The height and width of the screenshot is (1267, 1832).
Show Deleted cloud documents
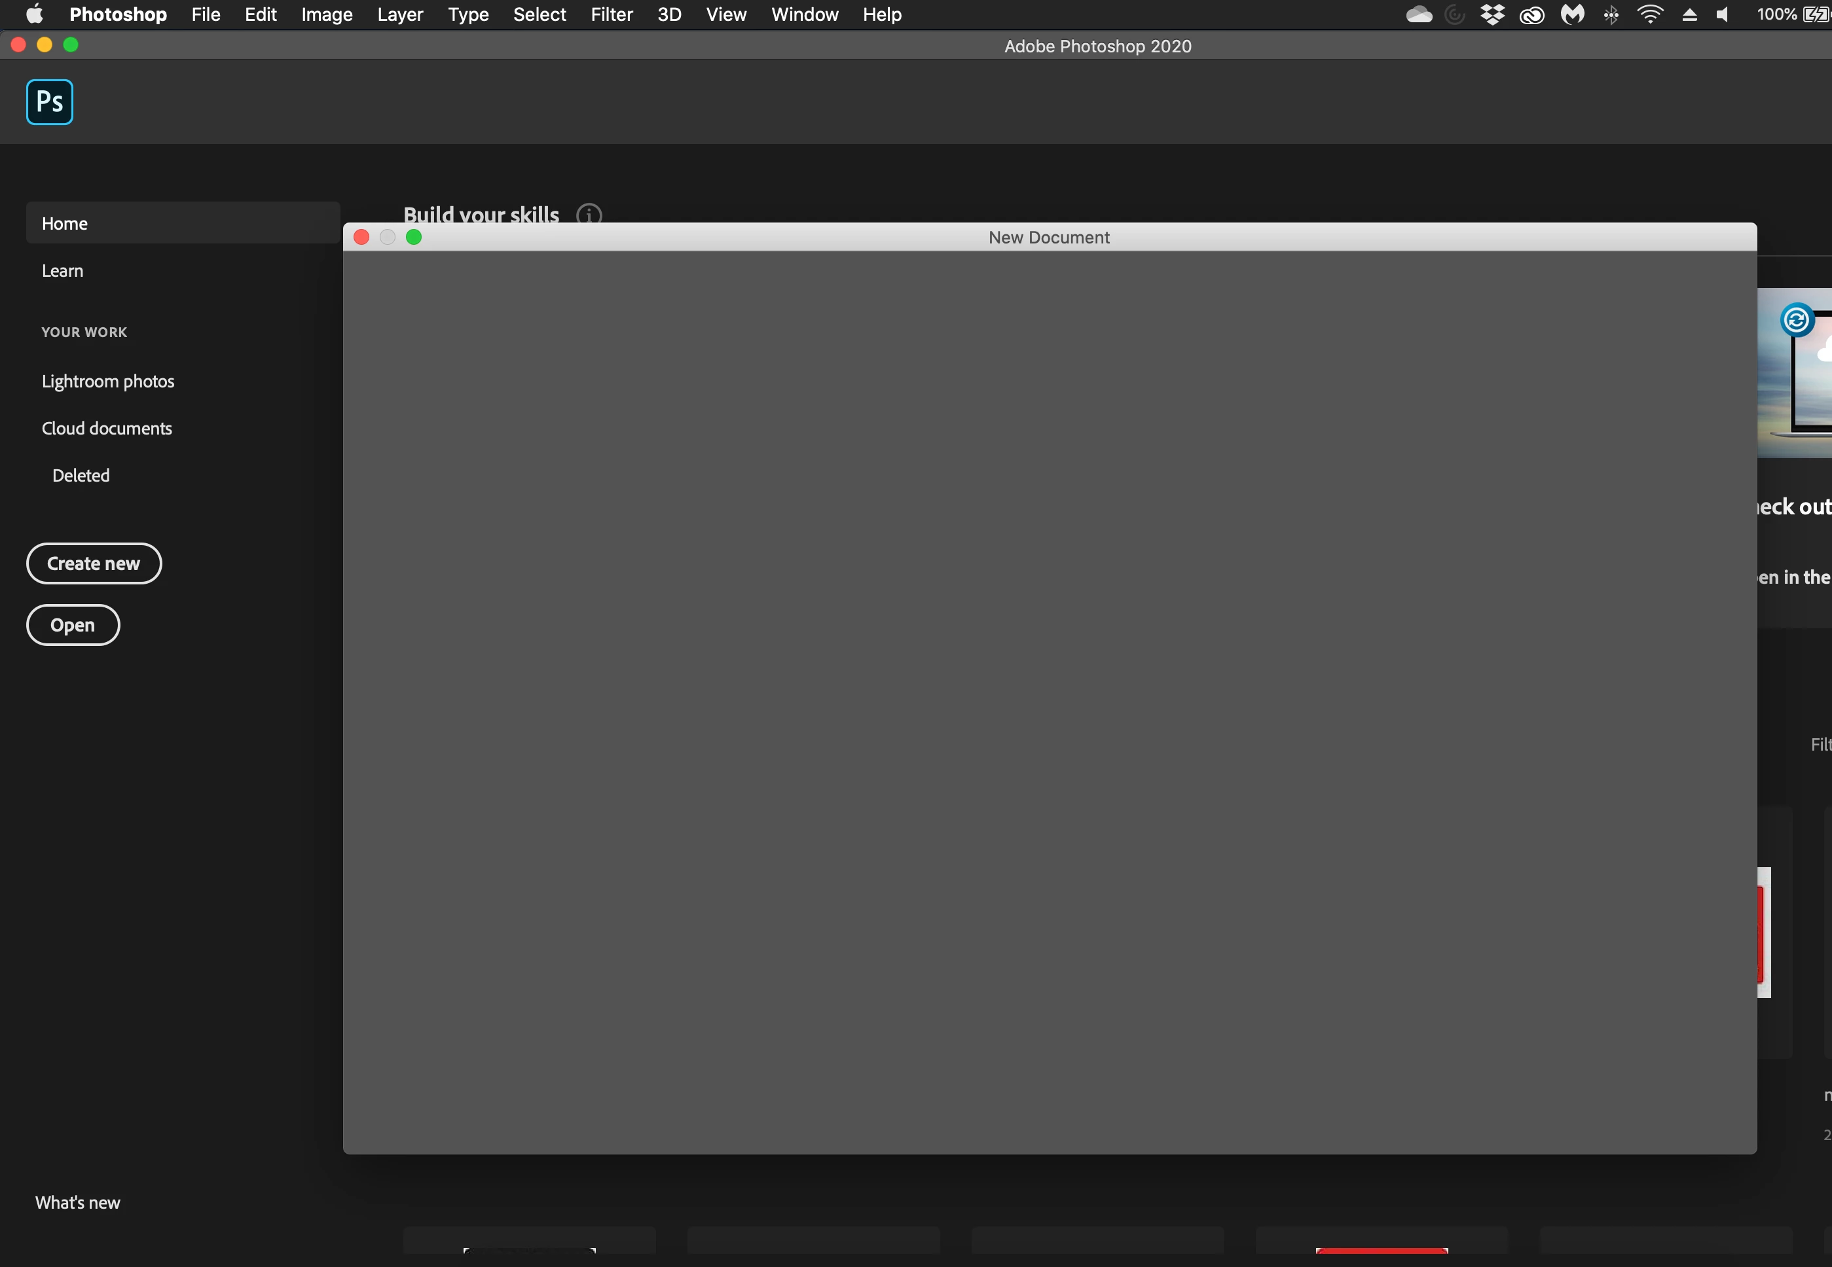coord(80,476)
